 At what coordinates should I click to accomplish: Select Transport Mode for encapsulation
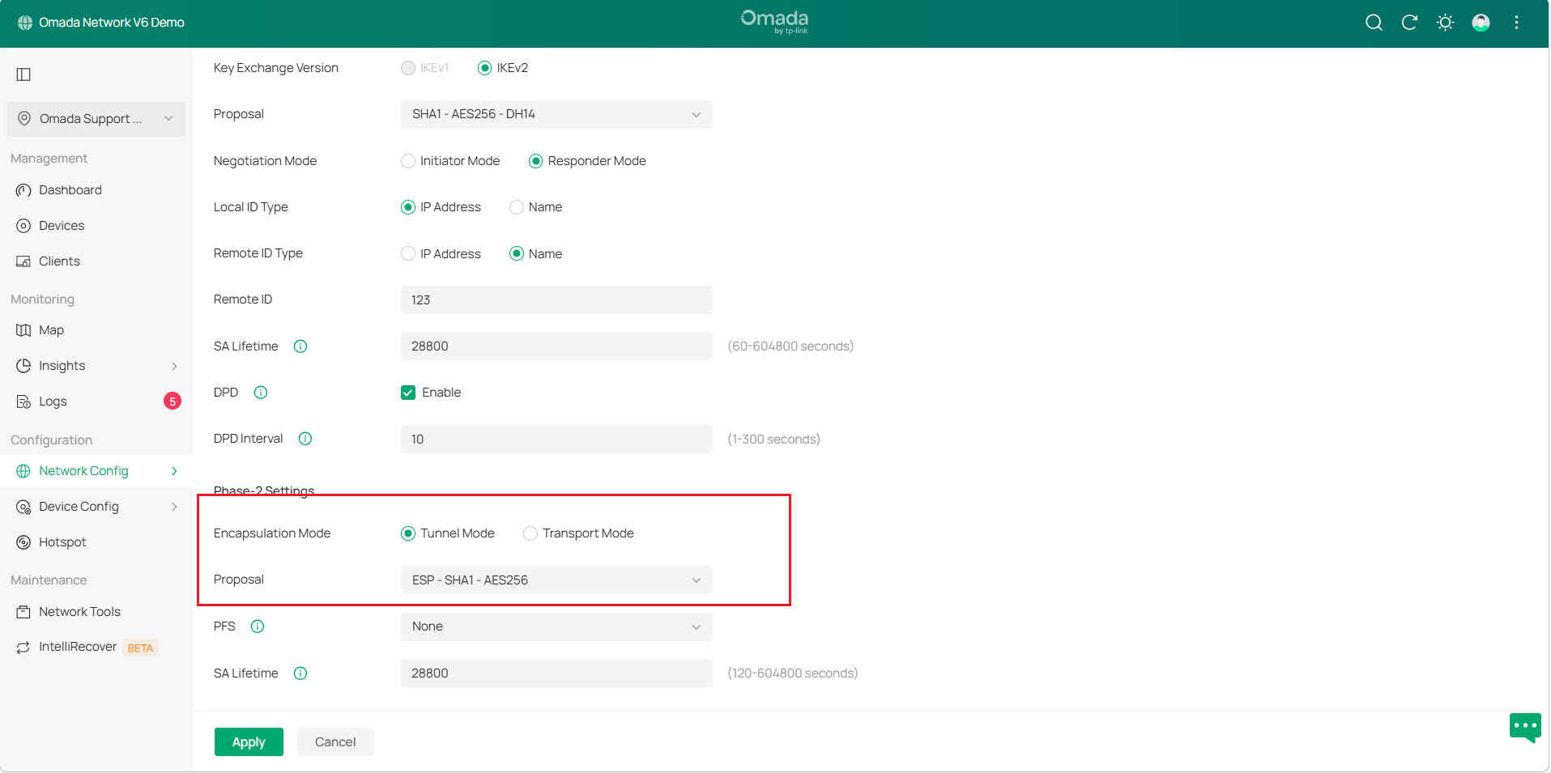tap(530, 533)
